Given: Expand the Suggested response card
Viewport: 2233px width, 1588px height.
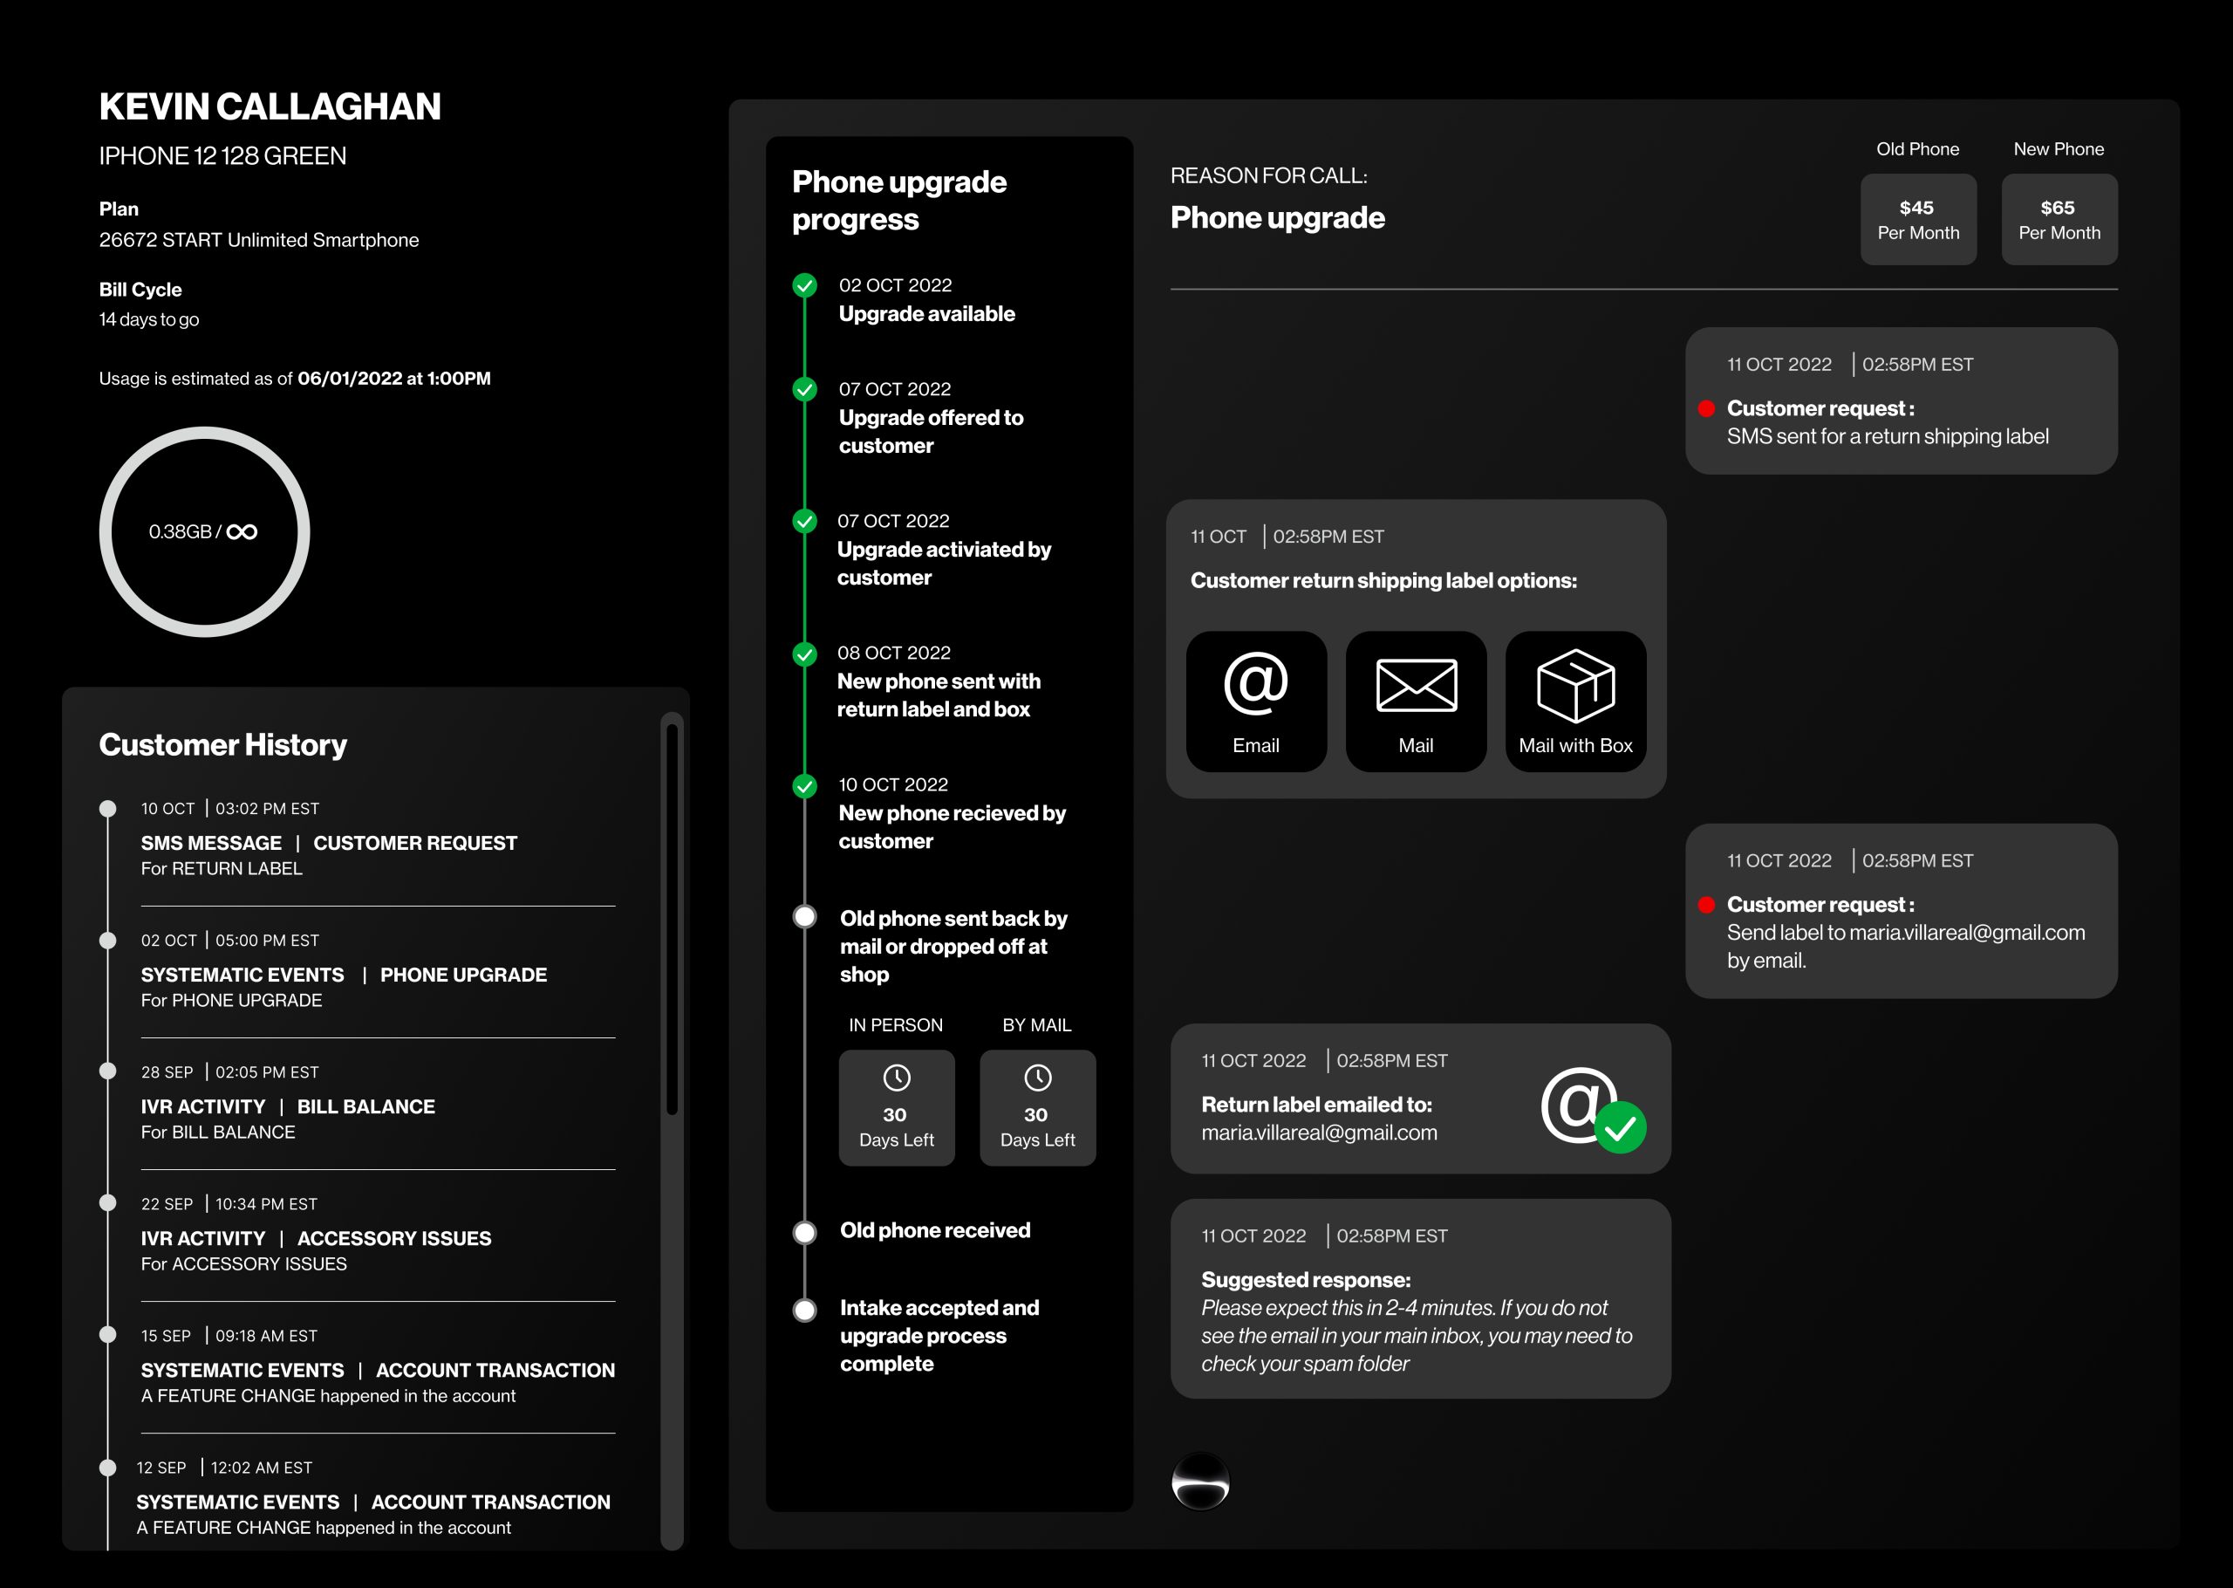Looking at the screenshot, I should pos(1419,1301).
